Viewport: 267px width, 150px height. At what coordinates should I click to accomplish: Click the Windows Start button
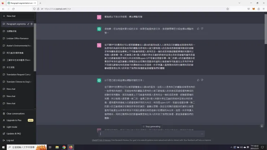[x=3, y=147]
